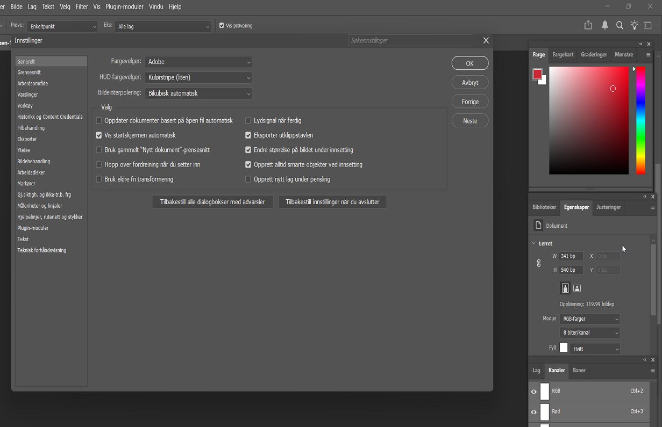Open the share options icon
662x427 pixels.
tap(588, 25)
